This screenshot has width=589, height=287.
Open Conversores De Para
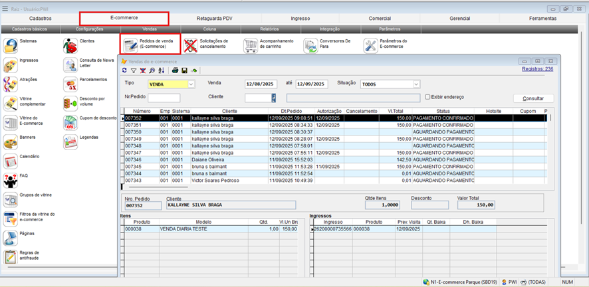311,45
